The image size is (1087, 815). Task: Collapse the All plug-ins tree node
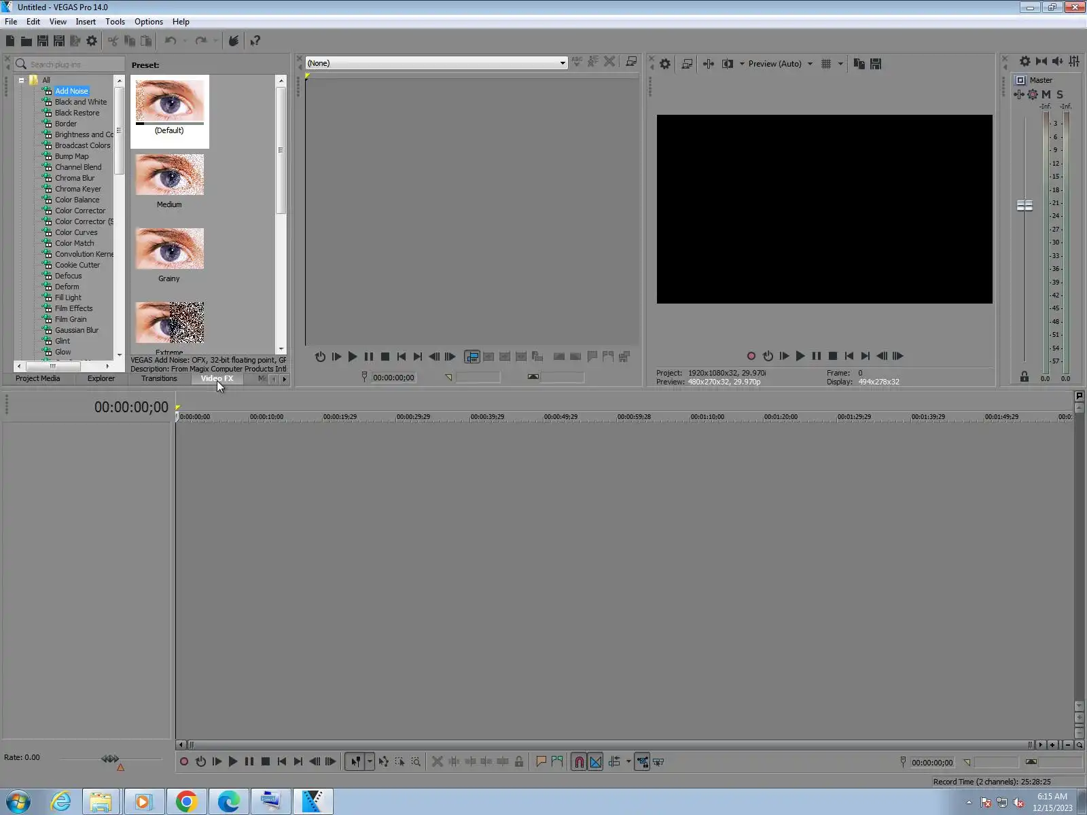(x=21, y=80)
